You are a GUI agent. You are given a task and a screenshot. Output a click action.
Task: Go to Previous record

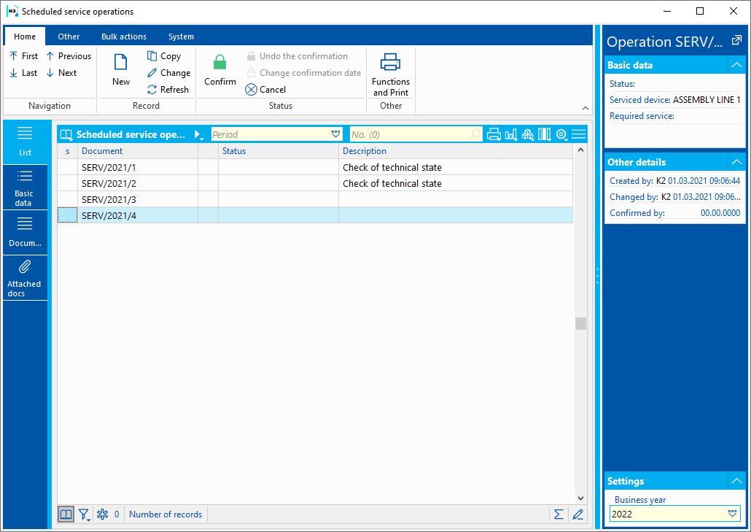click(69, 56)
